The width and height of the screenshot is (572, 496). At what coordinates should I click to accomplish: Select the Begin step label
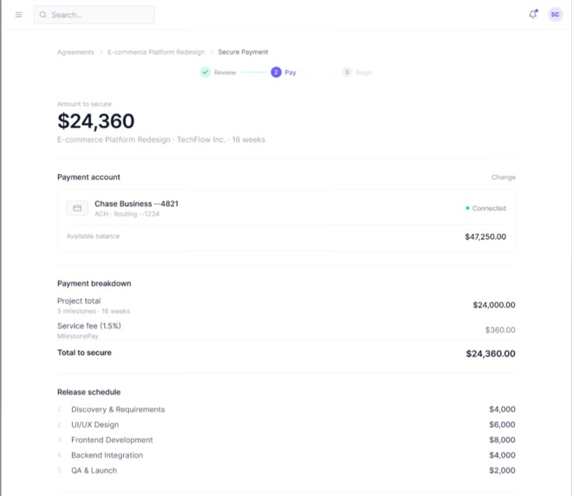point(364,73)
